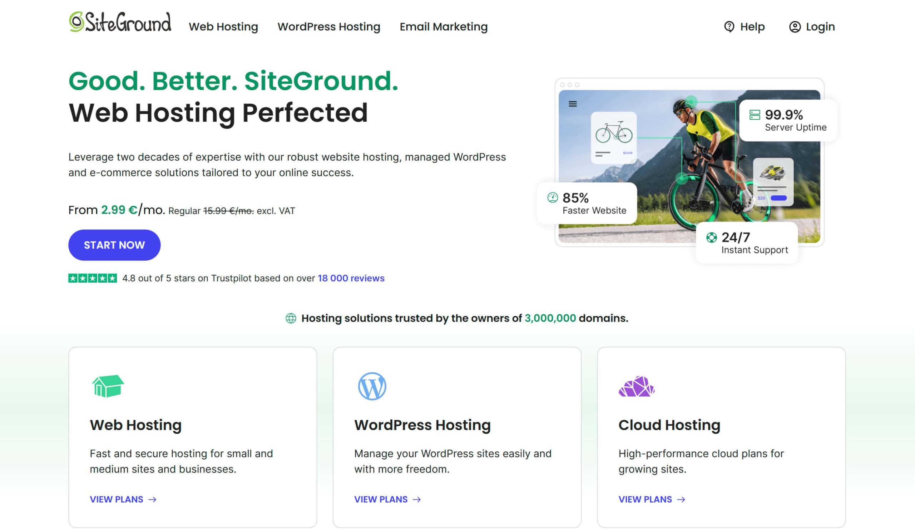Viewport: 915px width, 531px height.
Task: View plans for Web Hosting
Action: point(117,499)
